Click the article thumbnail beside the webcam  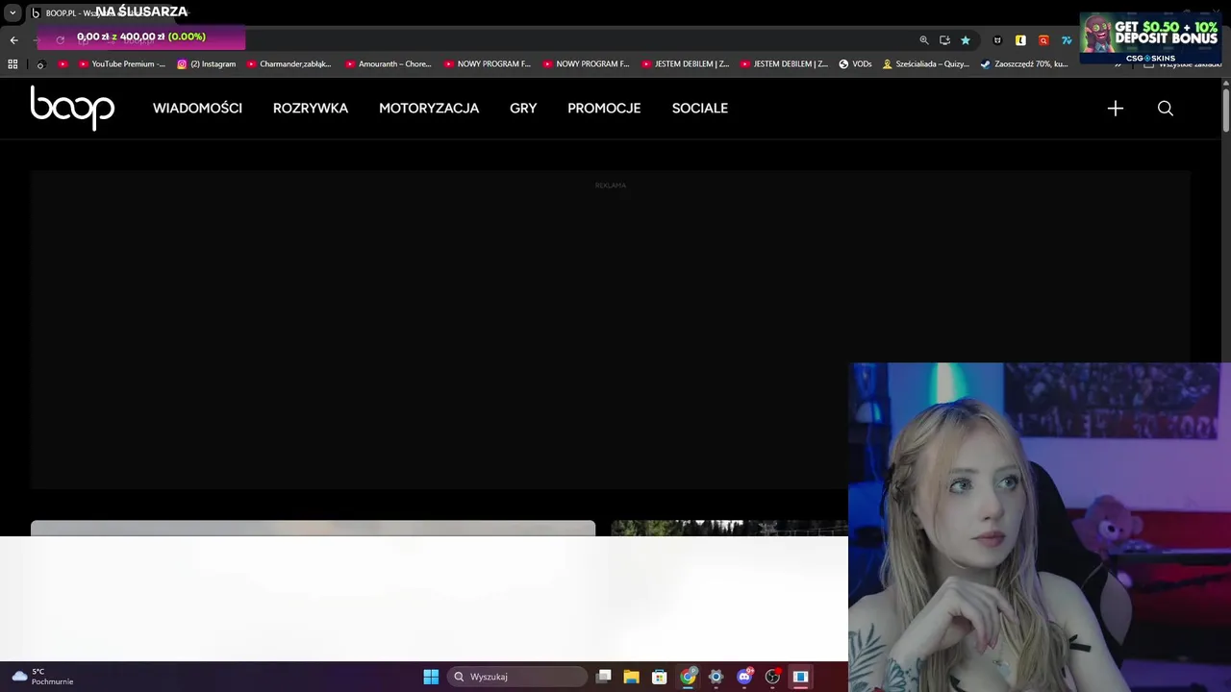729,528
